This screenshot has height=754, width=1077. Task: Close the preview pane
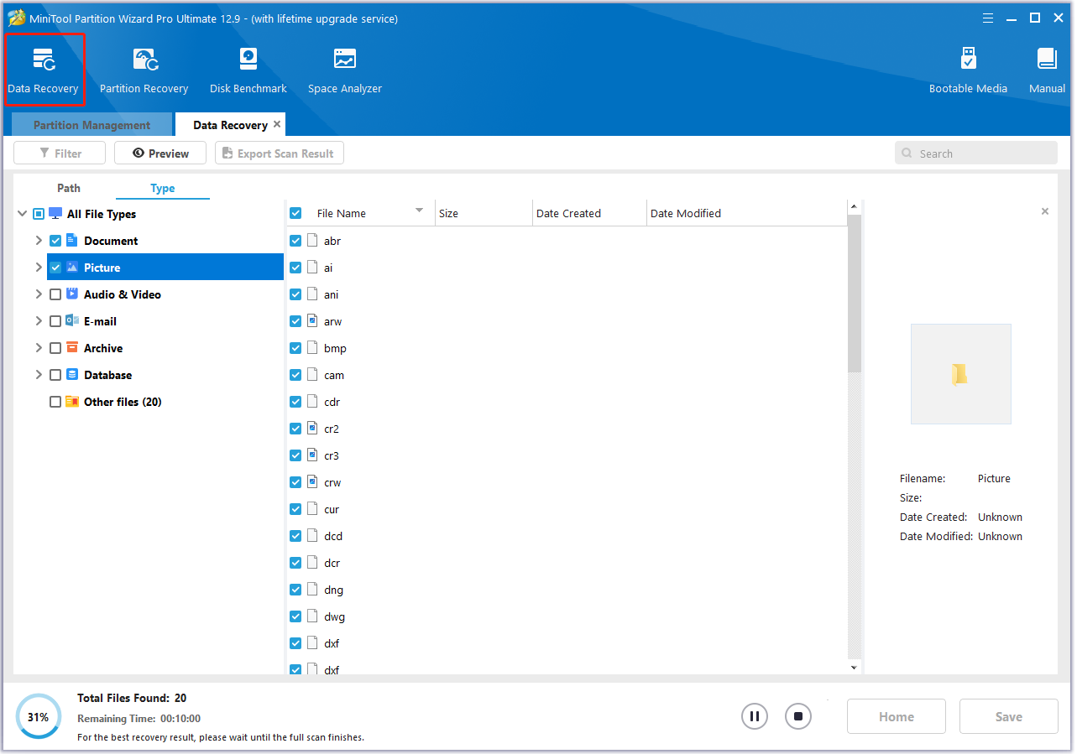1045,211
